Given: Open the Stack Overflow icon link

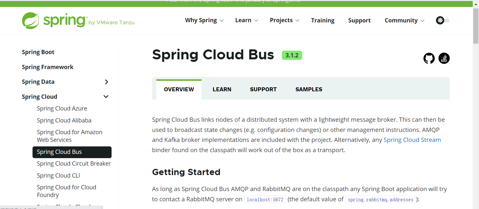Looking at the screenshot, I should point(444,58).
